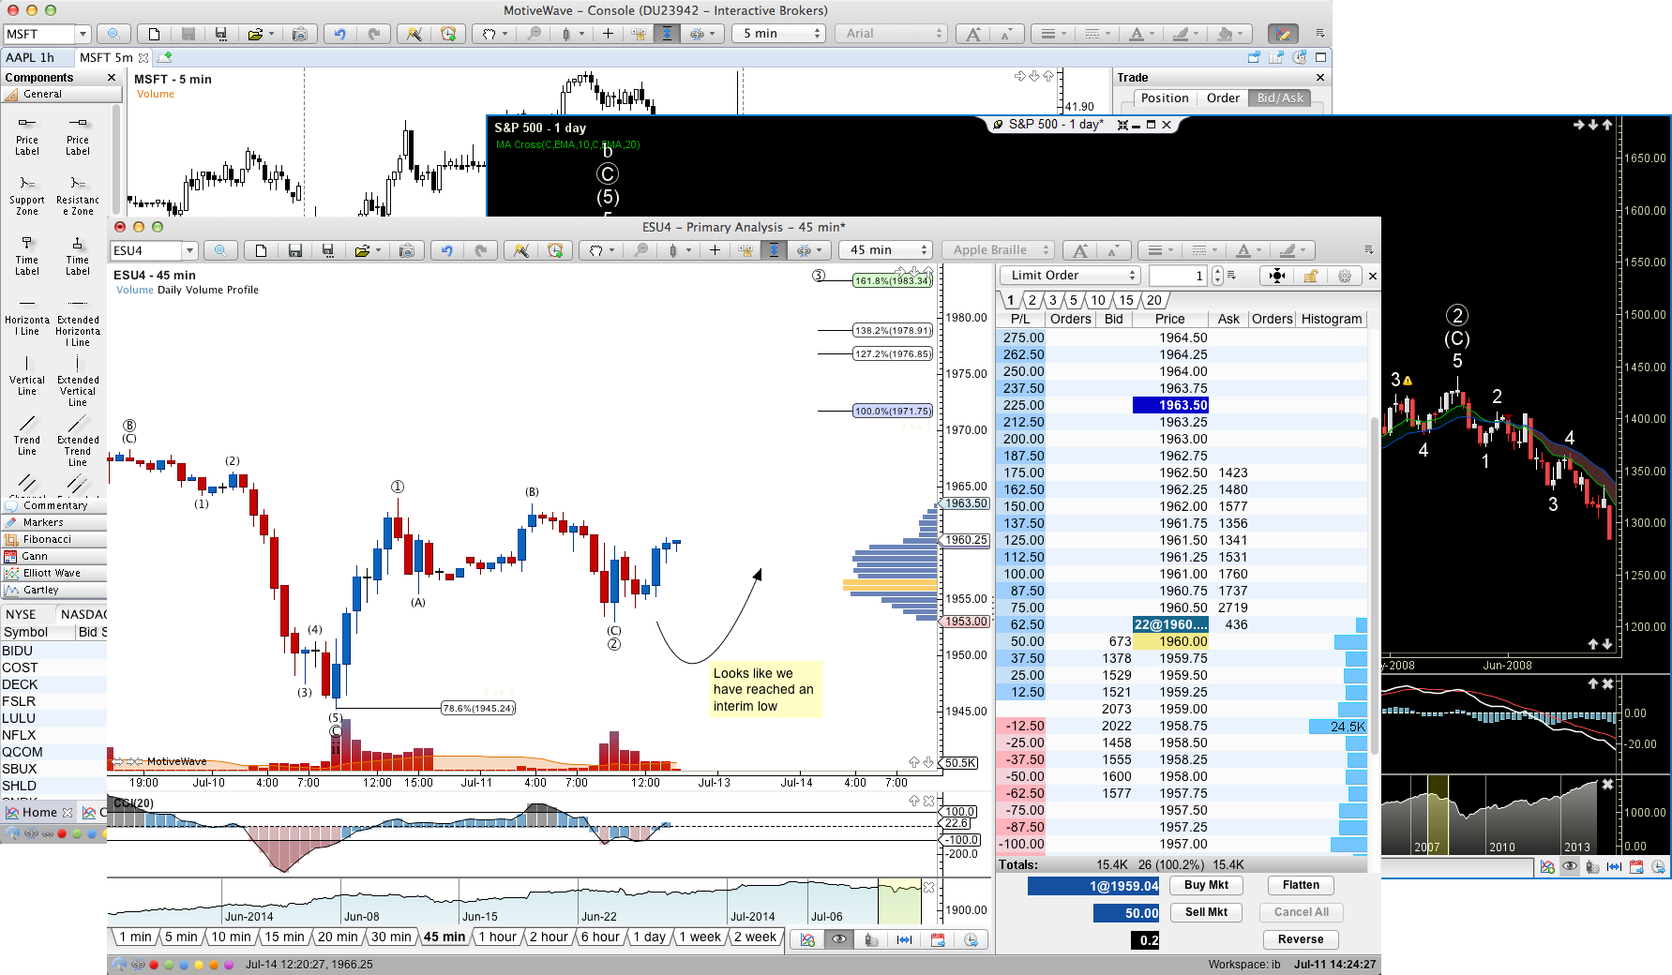This screenshot has width=1672, height=975.
Task: Expand Gann section in Components panel
Action: pos(54,556)
